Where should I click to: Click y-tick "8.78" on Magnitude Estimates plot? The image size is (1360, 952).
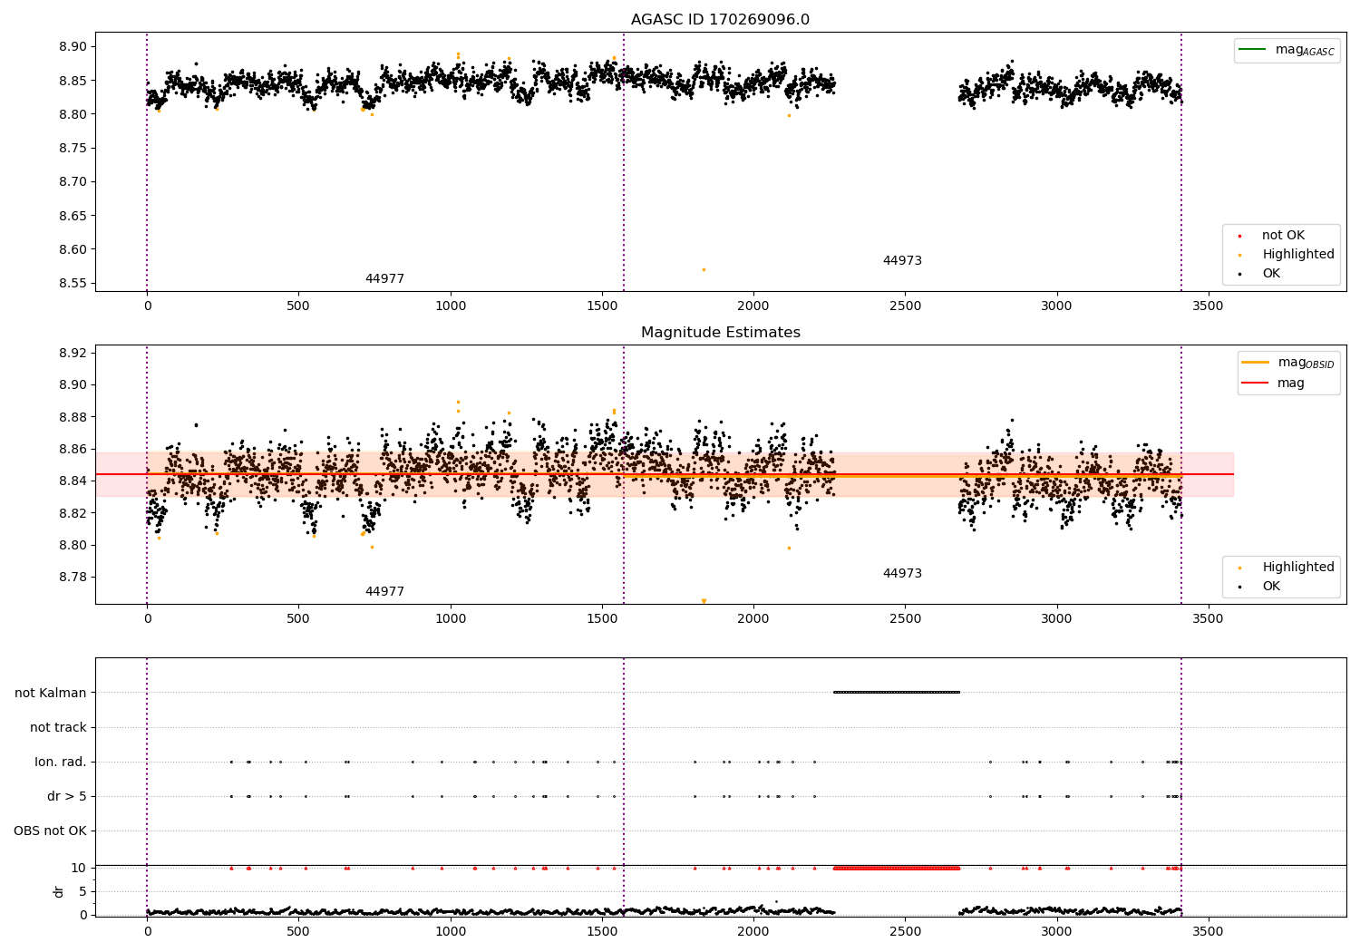click(73, 578)
